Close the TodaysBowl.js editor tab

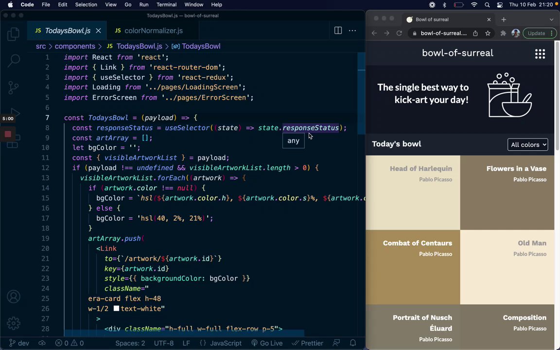coord(98,31)
